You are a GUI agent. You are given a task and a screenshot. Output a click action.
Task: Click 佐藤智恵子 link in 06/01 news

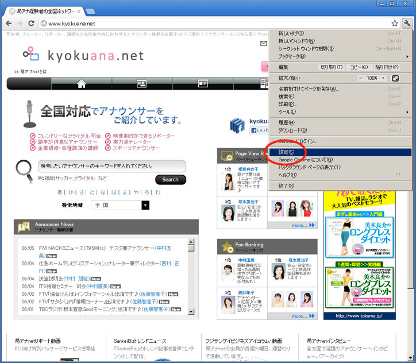click(156, 309)
